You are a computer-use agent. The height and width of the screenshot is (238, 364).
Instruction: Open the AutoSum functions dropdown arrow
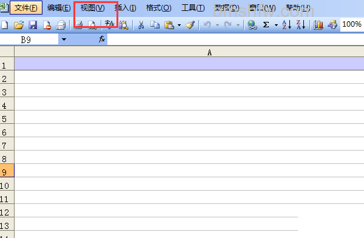(x=276, y=25)
